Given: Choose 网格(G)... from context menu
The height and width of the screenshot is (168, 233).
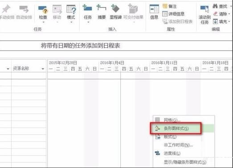Looking at the screenshot, I should click(184, 120).
